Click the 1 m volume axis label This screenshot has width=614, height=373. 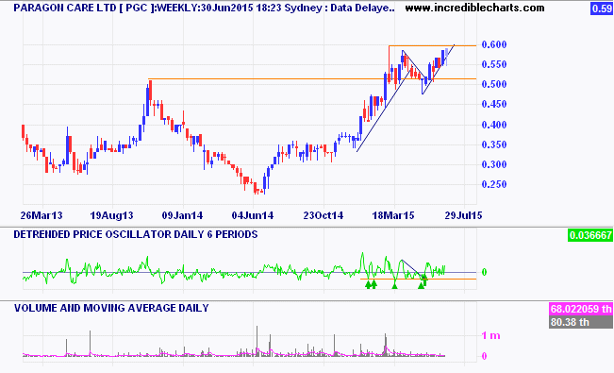(490, 336)
